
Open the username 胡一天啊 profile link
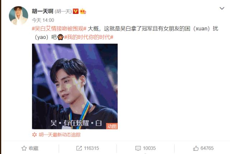click(43, 11)
